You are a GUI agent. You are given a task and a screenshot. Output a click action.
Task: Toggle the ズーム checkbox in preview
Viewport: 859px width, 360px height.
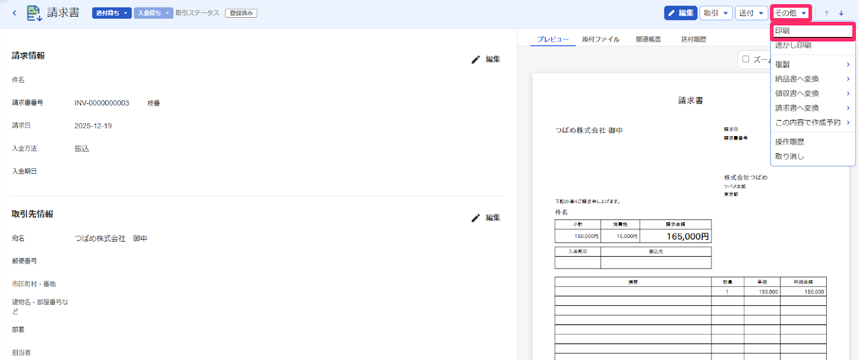click(x=746, y=59)
